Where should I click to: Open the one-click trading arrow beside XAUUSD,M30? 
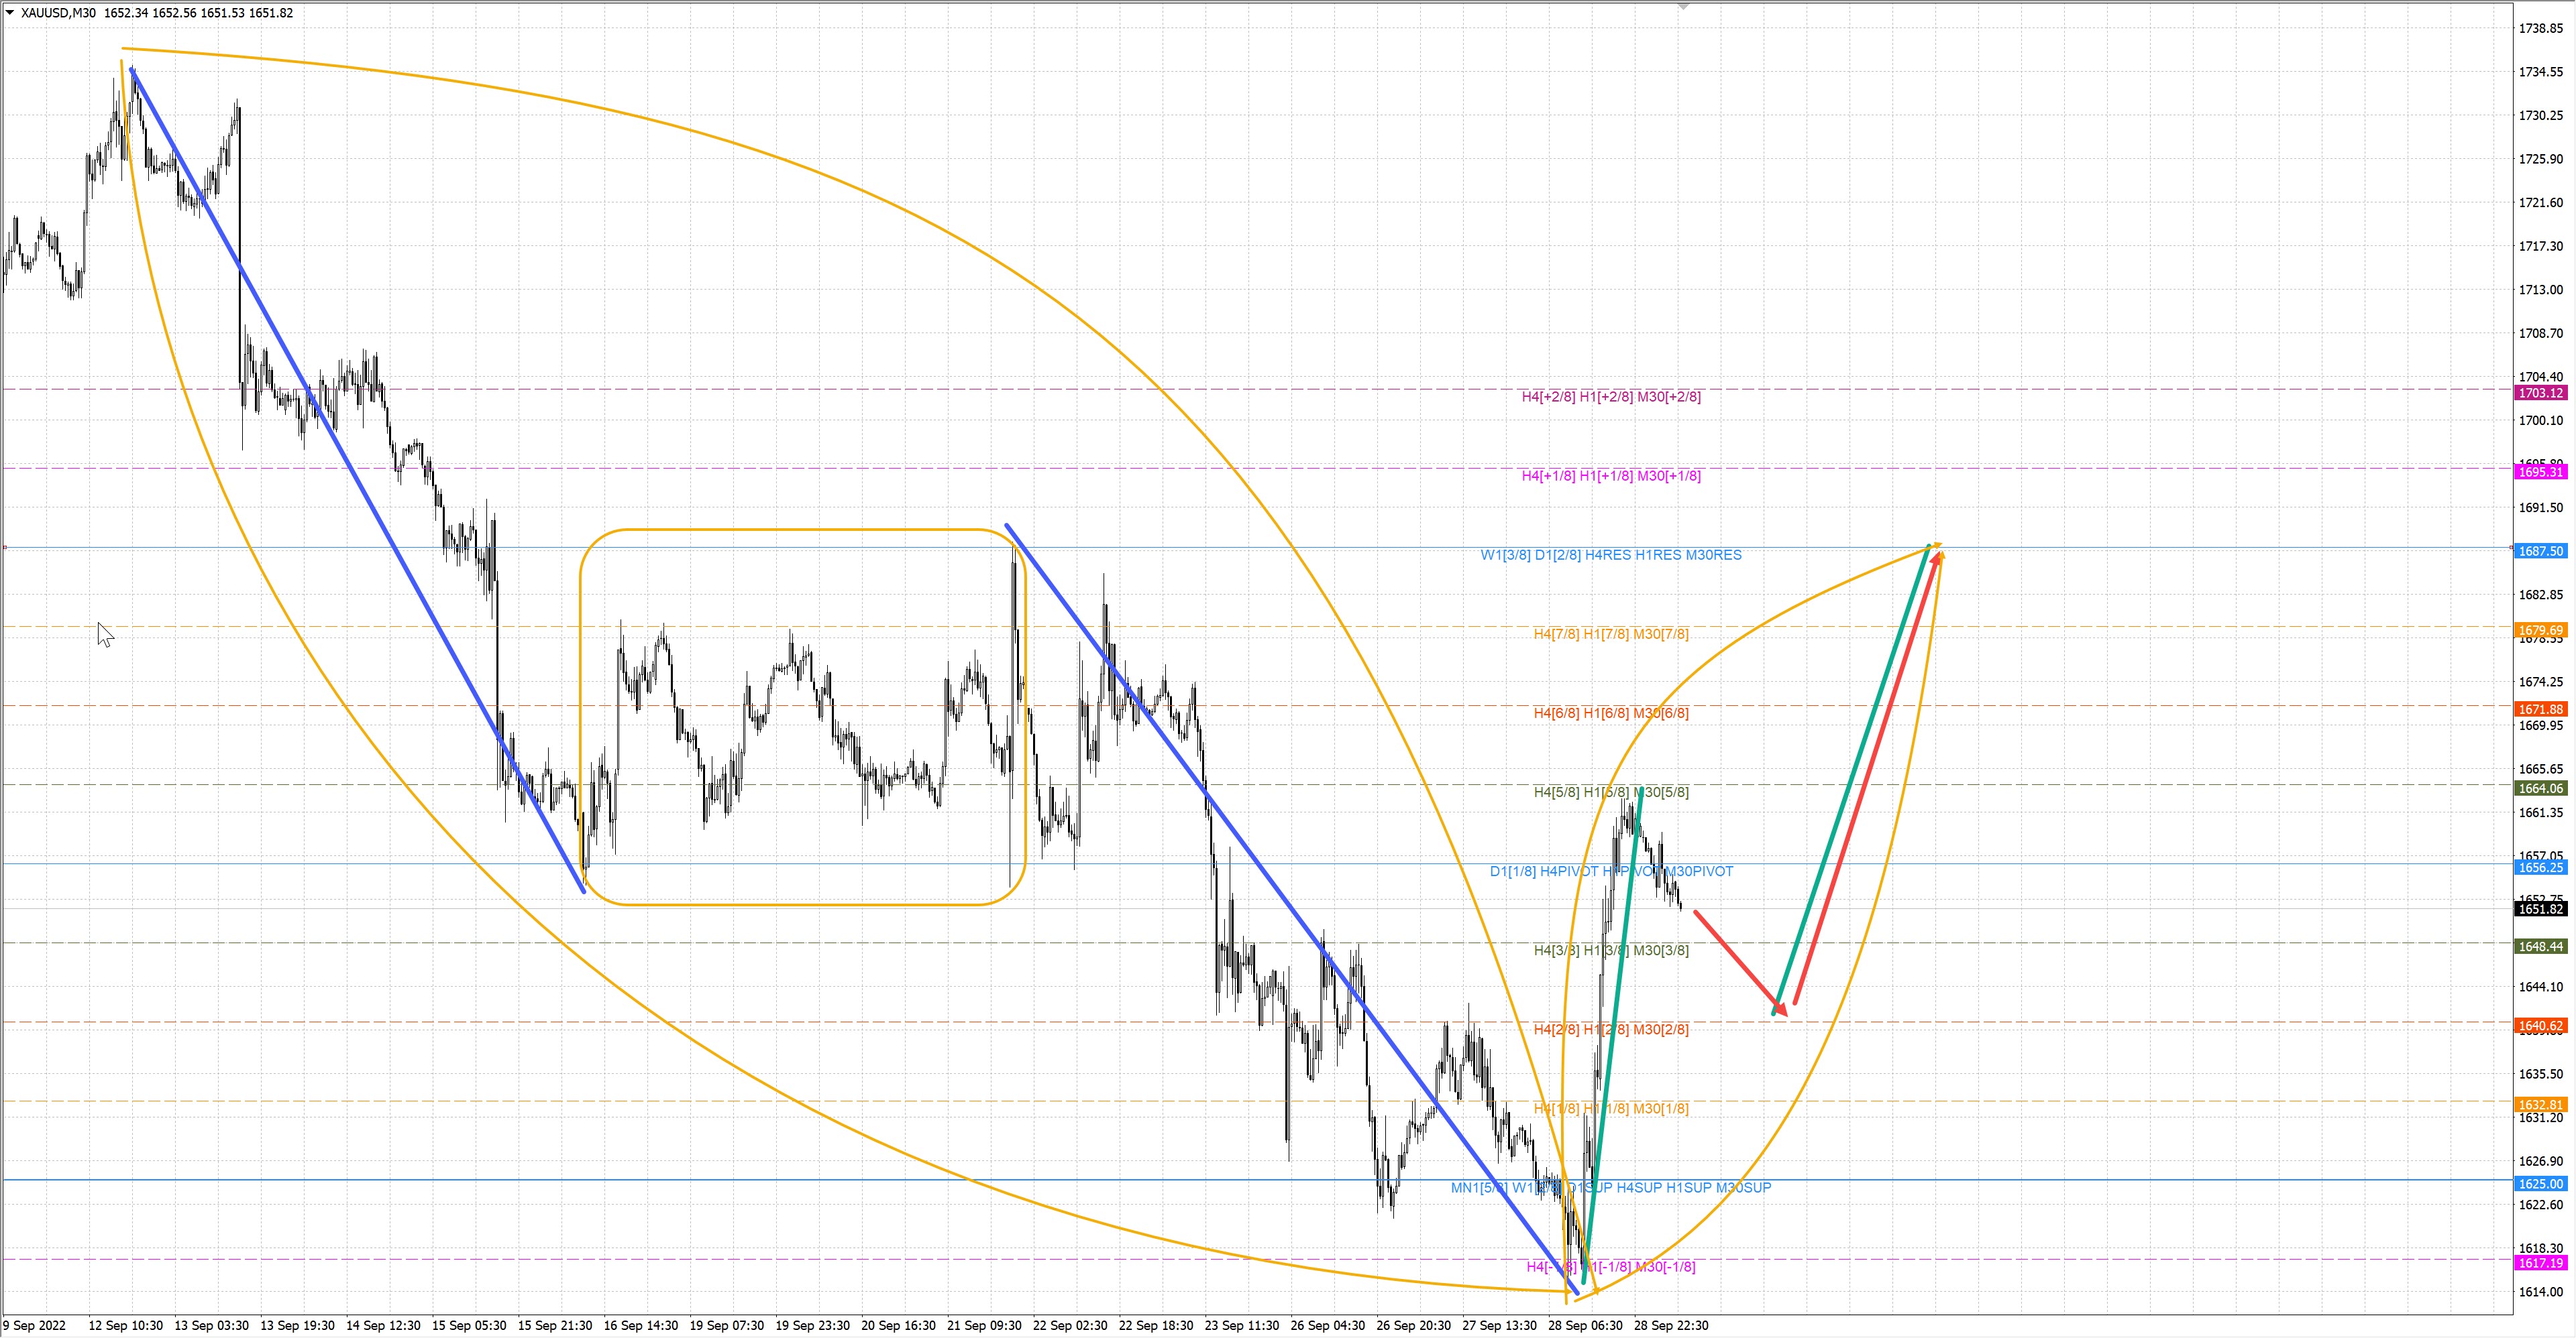pos(10,13)
